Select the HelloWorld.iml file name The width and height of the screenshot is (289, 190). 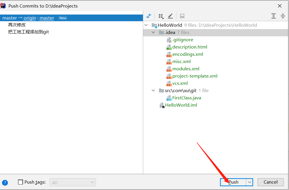(181, 105)
